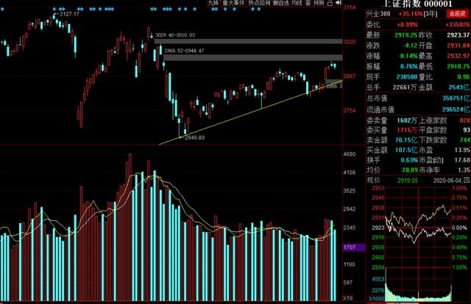Screen dimensions: 471x304
Task: Click the diamond marker above 3127.17 peak
Action: [x=55, y=10]
